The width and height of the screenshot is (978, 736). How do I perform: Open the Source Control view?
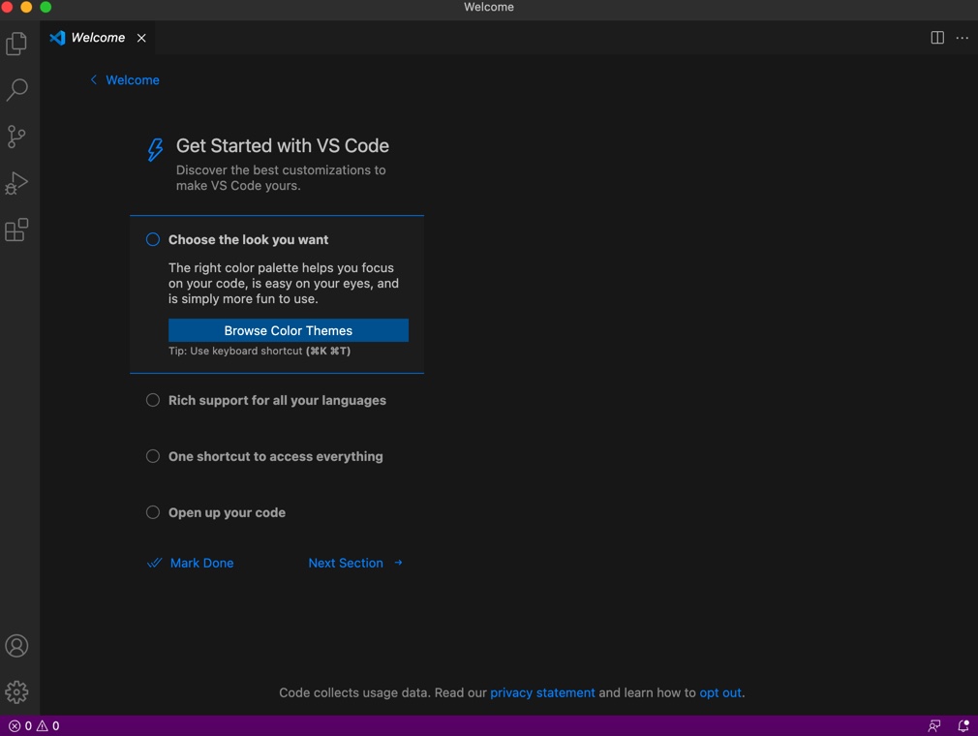[16, 137]
